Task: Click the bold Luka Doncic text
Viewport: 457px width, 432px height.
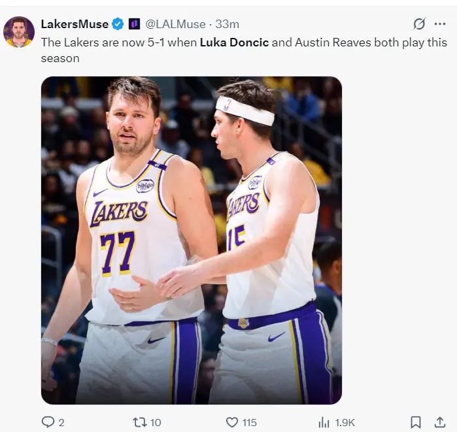Action: [233, 42]
